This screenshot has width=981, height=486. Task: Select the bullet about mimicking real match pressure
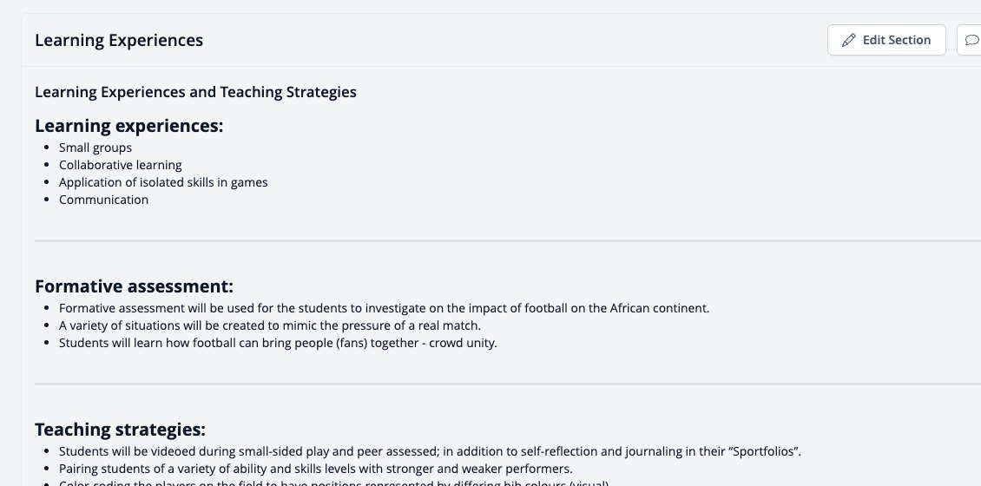tap(270, 325)
